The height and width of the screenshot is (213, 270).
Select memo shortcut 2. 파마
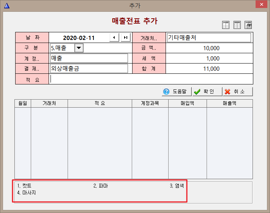coord(101,186)
